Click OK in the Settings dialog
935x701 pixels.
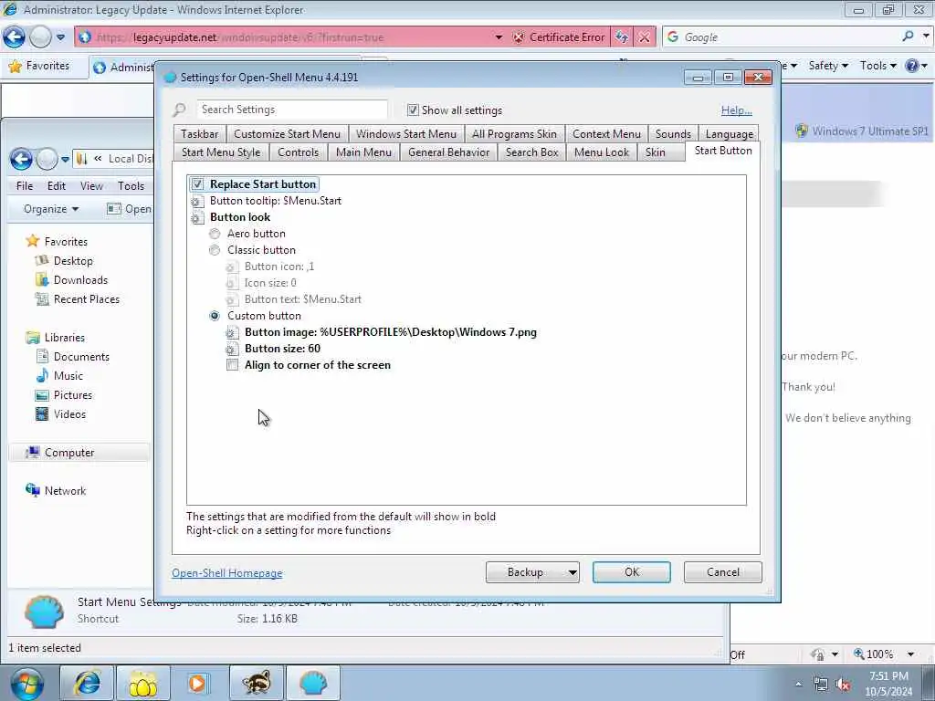(x=632, y=572)
